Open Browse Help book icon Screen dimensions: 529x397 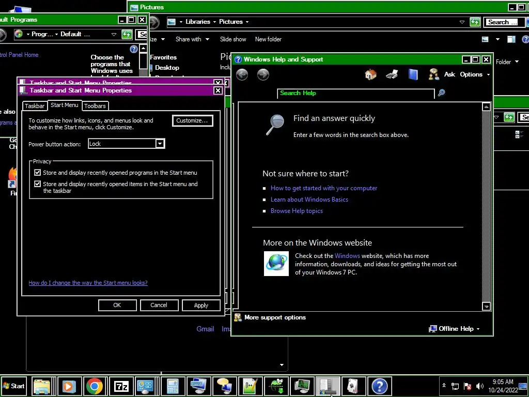pyautogui.click(x=413, y=74)
